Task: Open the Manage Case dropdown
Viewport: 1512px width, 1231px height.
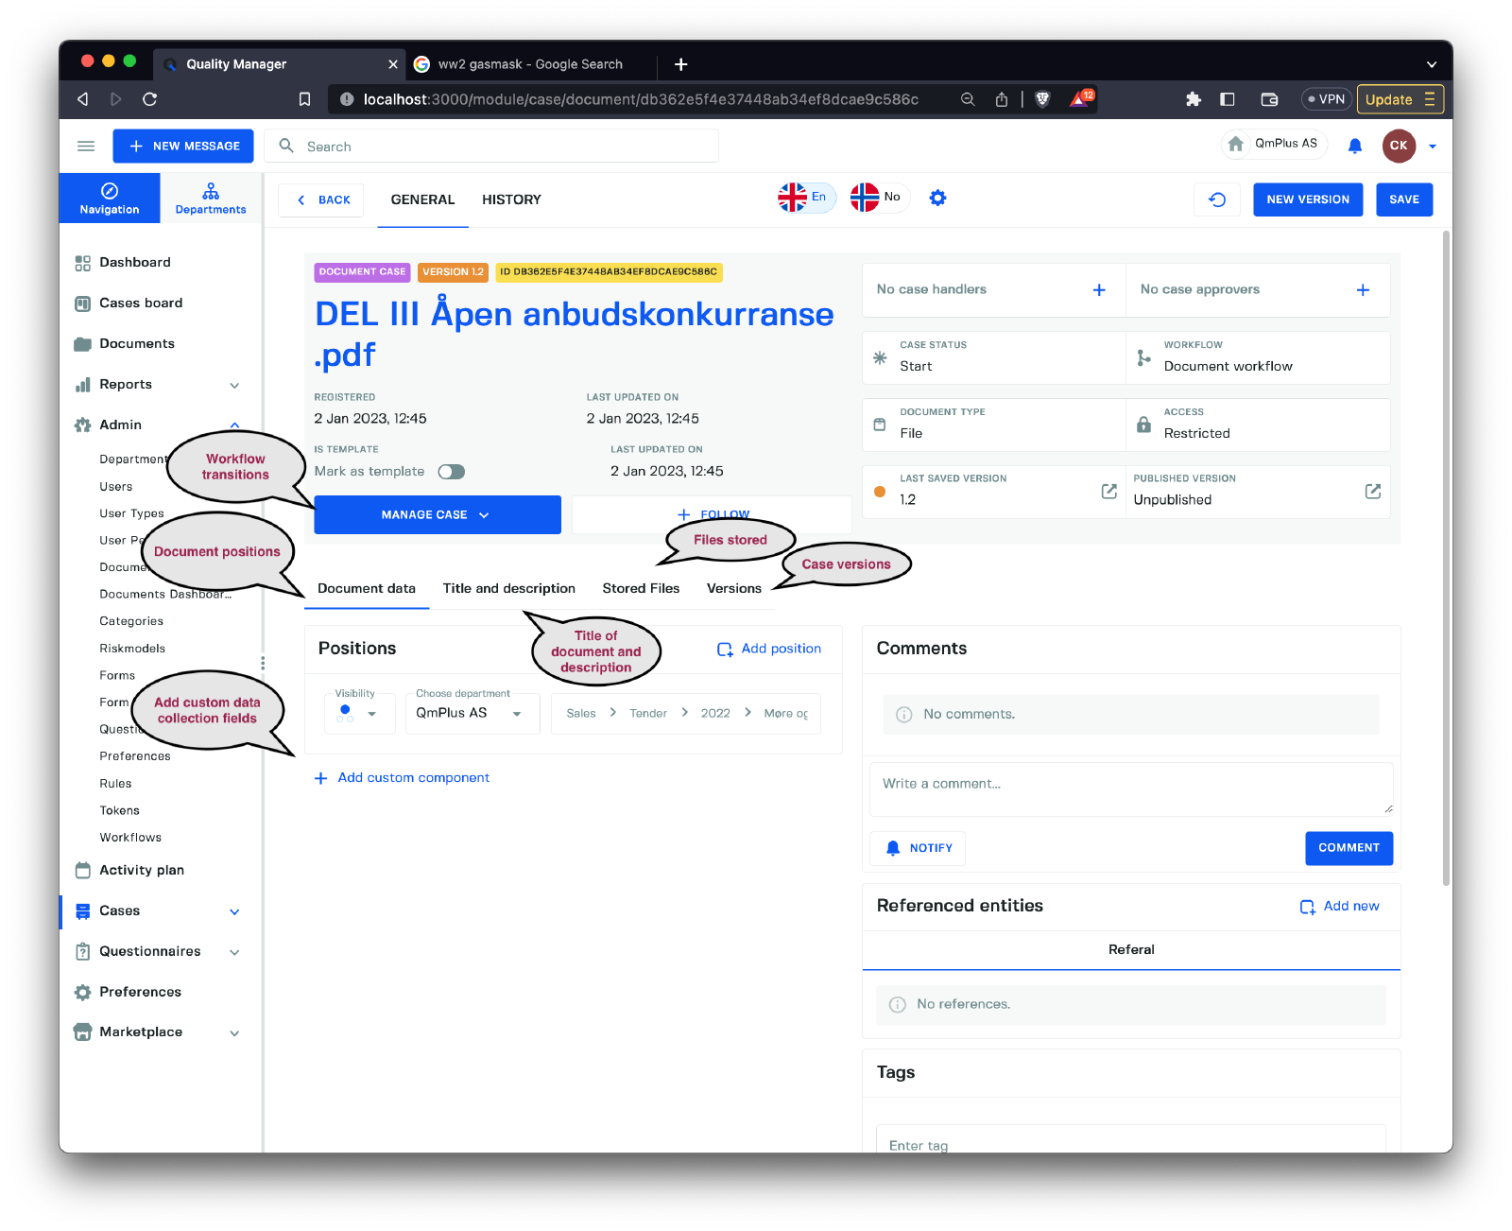Action: click(x=437, y=515)
